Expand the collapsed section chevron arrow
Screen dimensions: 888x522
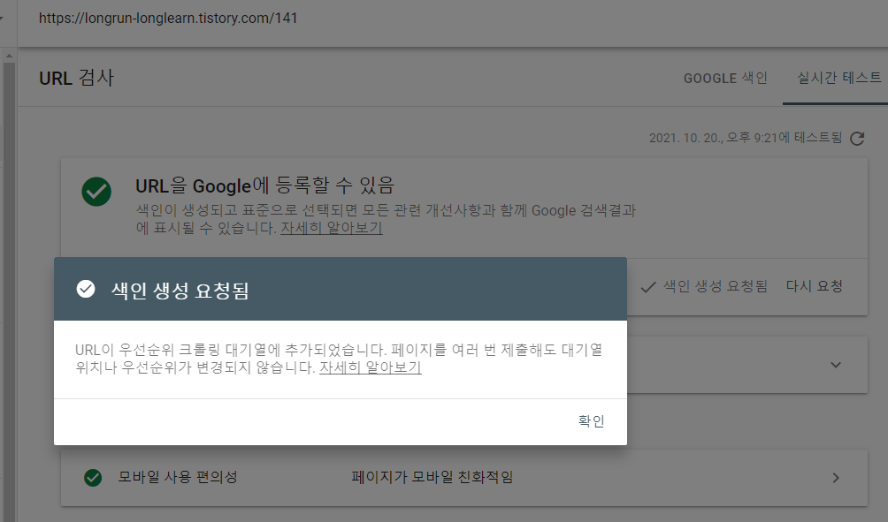point(836,365)
